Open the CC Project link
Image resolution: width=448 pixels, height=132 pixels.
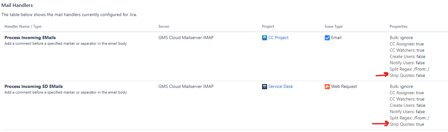(x=278, y=37)
